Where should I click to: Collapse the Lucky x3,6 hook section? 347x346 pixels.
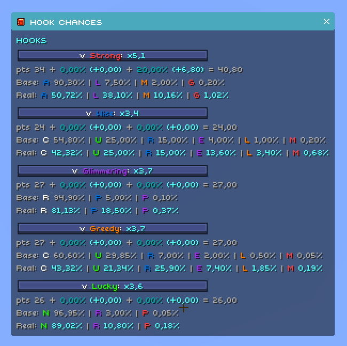click(112, 286)
